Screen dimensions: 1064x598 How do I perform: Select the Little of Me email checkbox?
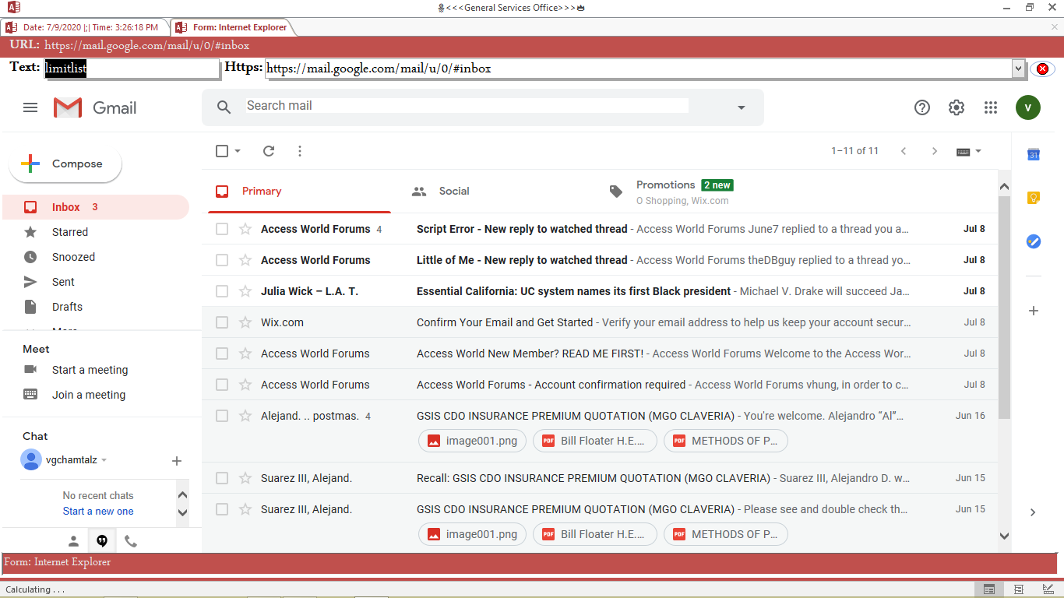pos(222,260)
